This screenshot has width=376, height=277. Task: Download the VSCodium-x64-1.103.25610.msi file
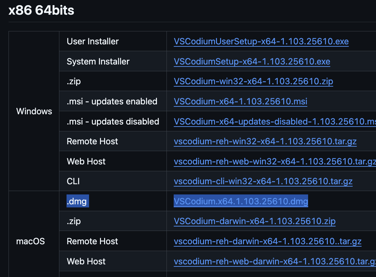click(x=240, y=101)
